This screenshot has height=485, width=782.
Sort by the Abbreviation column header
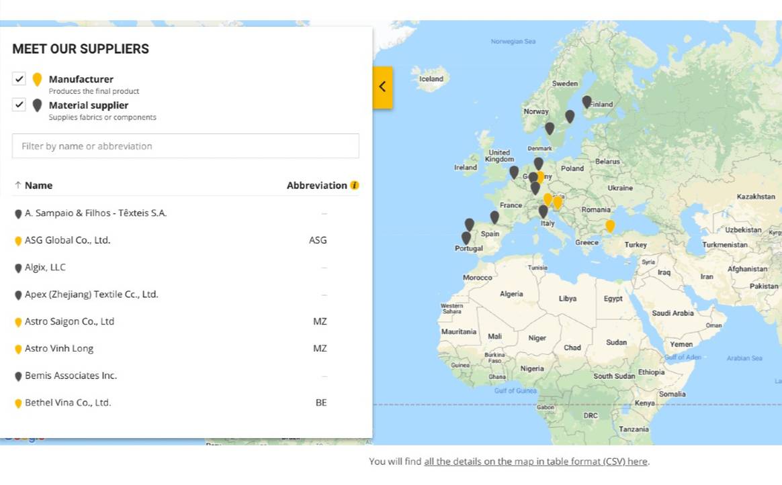point(316,185)
